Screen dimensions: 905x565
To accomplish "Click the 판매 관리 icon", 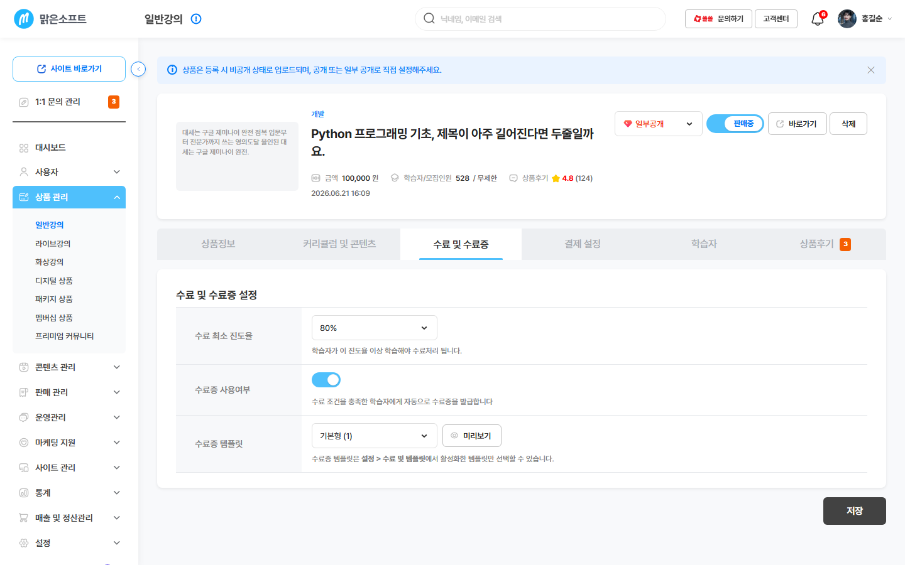I will point(24,392).
